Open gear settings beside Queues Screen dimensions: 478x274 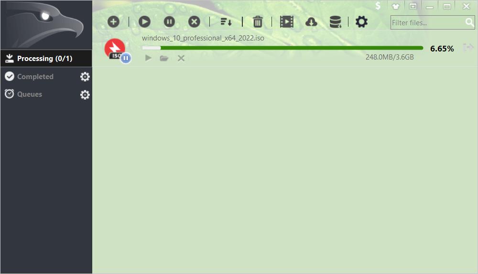(85, 95)
